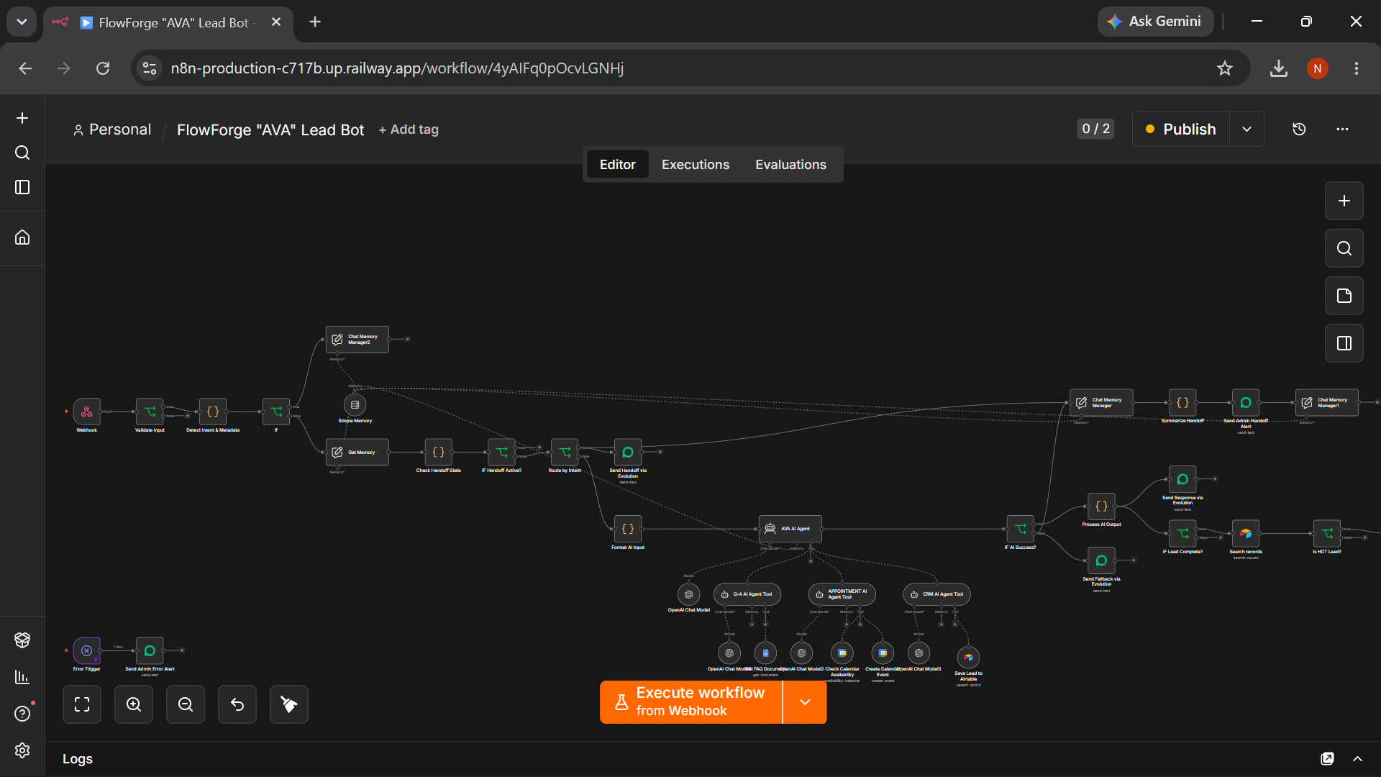Screen dimensions: 1381x777
Task: Select the Save Lead to Airtable node
Action: 968,658
